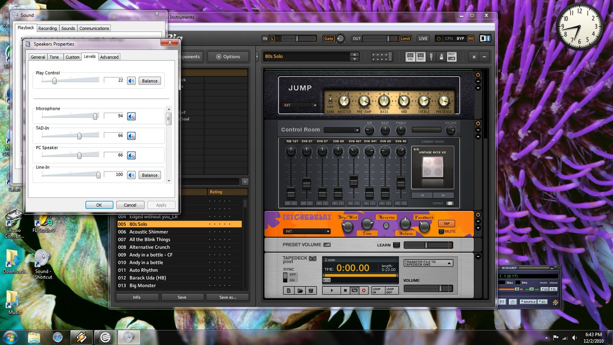
Task: Toggle input L channel
Action: pos(272,38)
